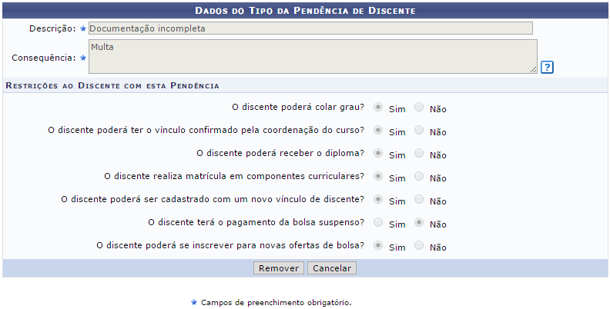Mark Não for 'receber o diploma'
This screenshot has height=309, width=610.
(418, 153)
